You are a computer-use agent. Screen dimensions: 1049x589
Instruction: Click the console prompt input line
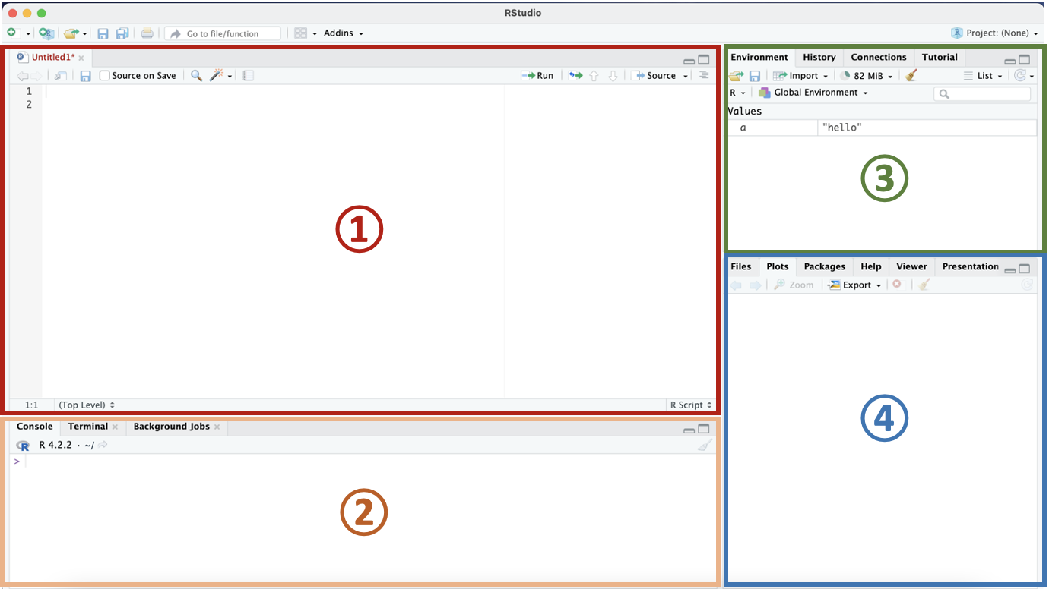[363, 461]
